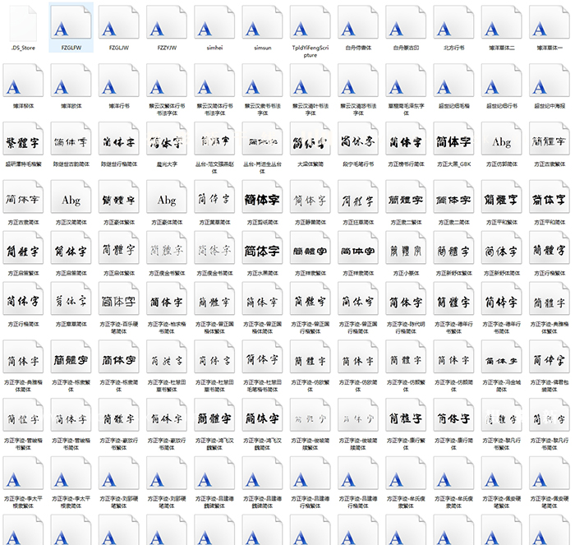Click the 方正启笛繁体 file name

tap(23, 273)
